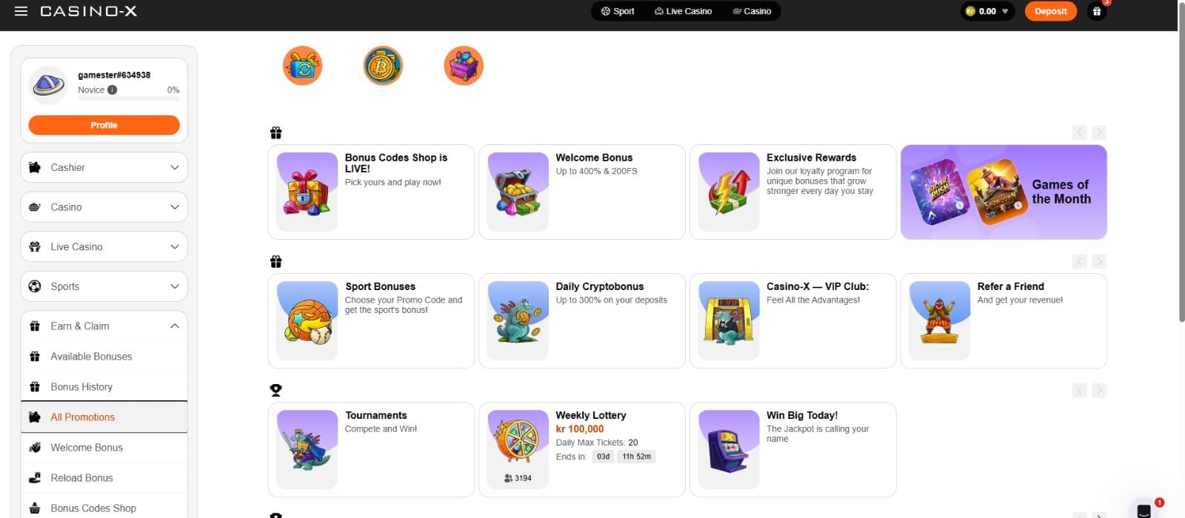
Task: Click the Live Casino sidebar icon
Action: coord(35,246)
